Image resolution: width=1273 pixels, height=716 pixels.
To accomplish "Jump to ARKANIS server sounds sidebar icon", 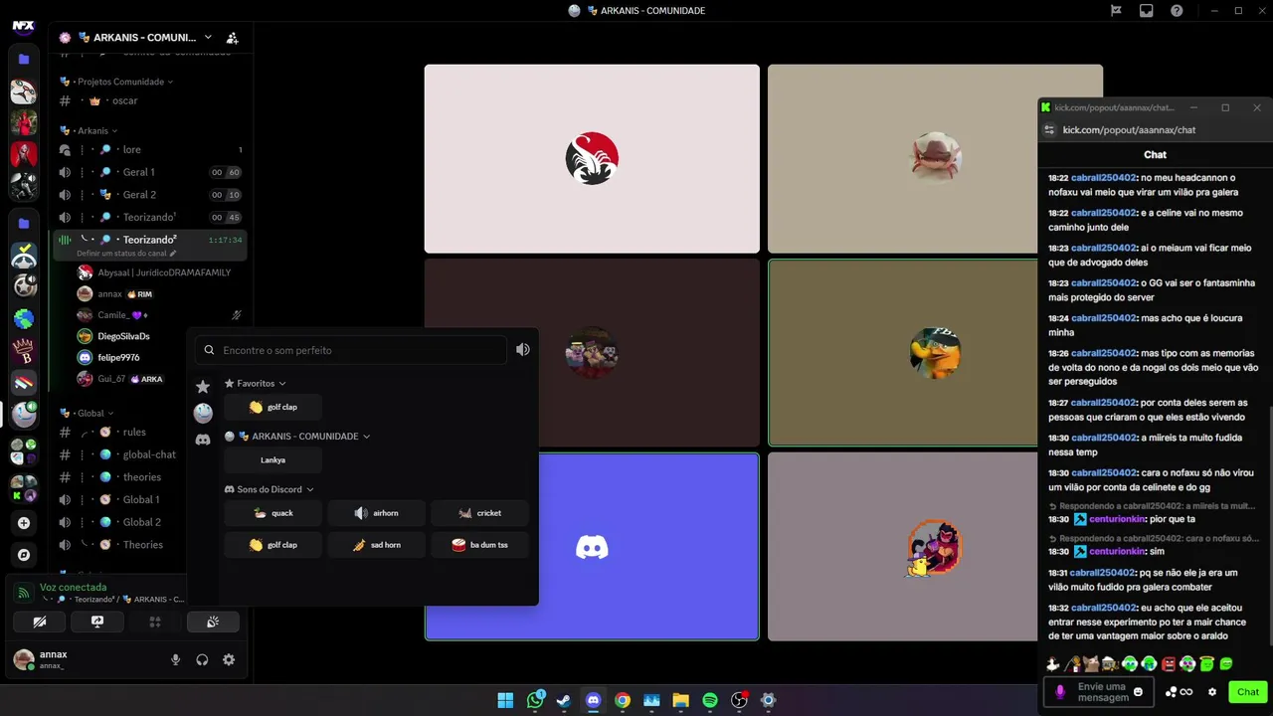I will pyautogui.click(x=203, y=413).
